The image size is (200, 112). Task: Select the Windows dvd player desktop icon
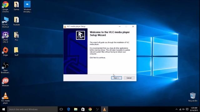[x=27, y=7]
